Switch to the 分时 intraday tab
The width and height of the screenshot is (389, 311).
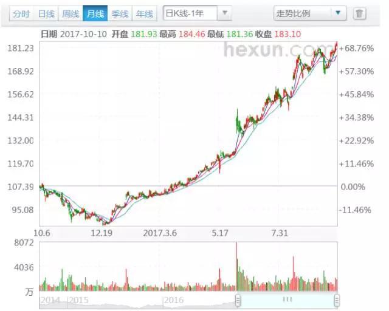(x=21, y=13)
